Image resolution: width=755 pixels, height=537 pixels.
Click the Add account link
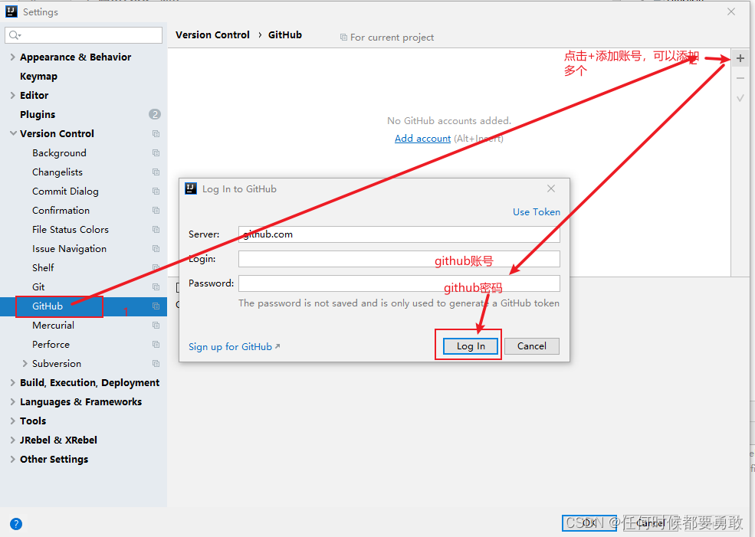(x=423, y=139)
